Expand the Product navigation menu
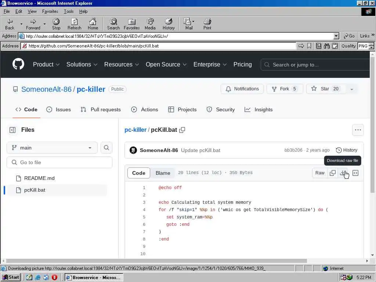The image size is (376, 282). 46,65
